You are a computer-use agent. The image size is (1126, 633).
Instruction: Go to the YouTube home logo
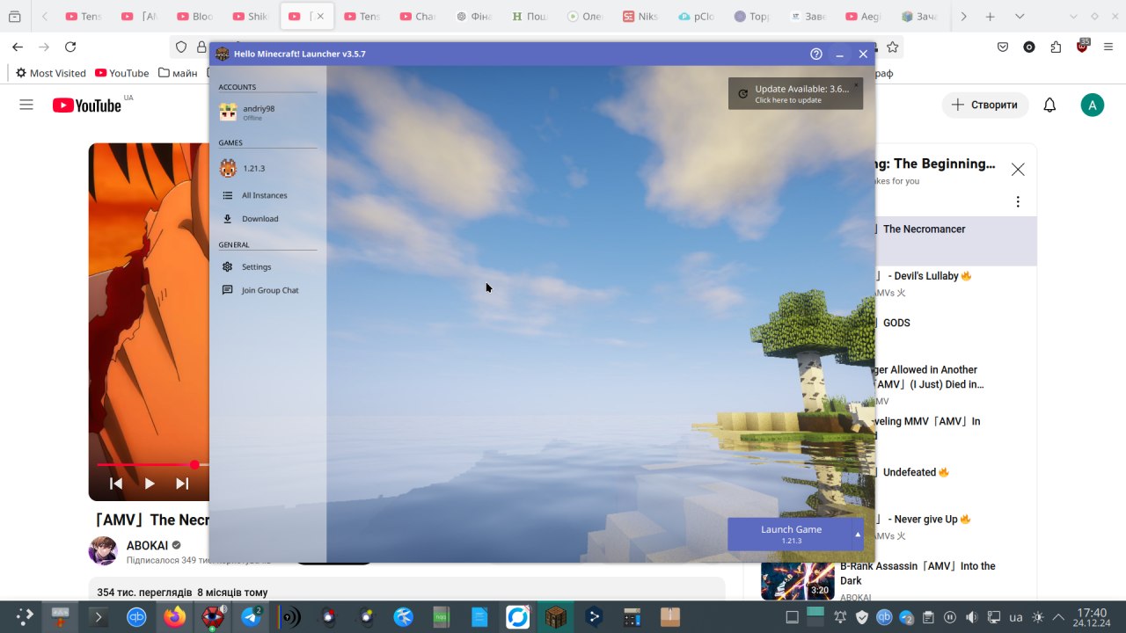[x=87, y=105]
